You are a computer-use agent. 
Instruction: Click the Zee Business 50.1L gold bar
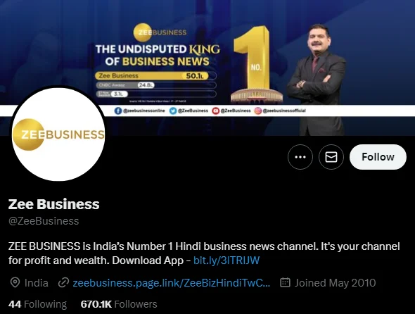pyautogui.click(x=152, y=76)
